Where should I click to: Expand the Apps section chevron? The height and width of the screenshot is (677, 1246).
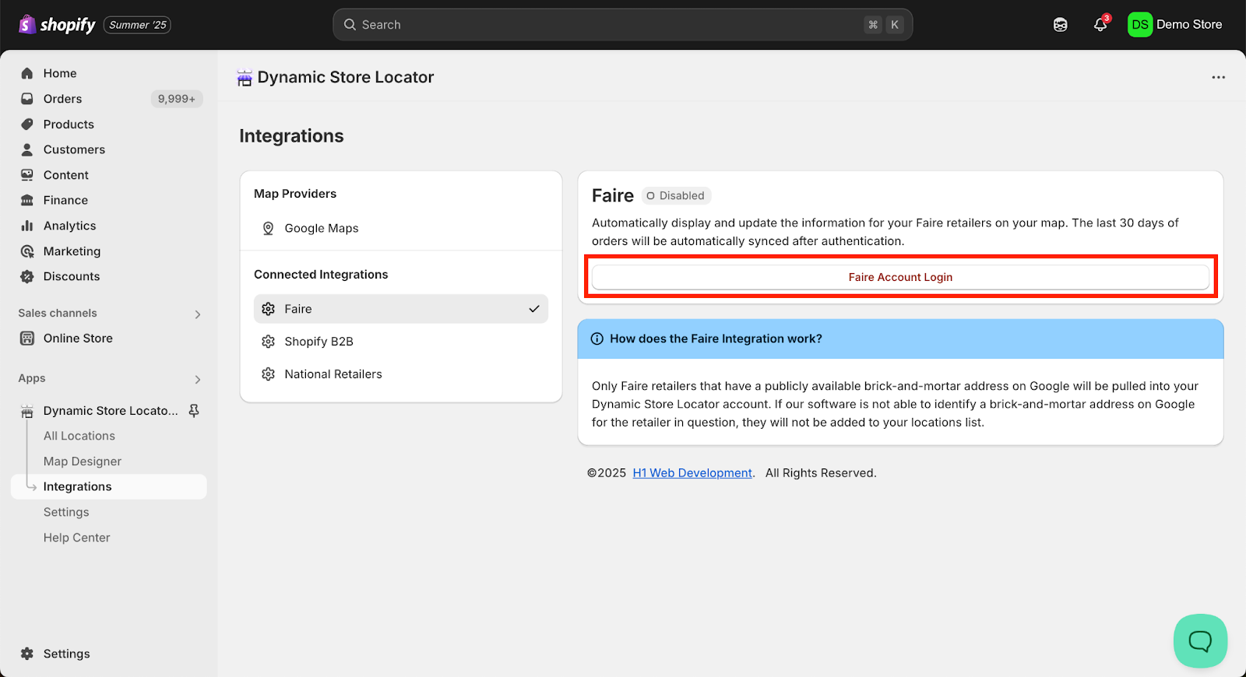tap(198, 380)
